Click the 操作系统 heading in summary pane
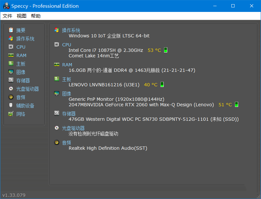This screenshot has height=199, width=261. [x=71, y=30]
